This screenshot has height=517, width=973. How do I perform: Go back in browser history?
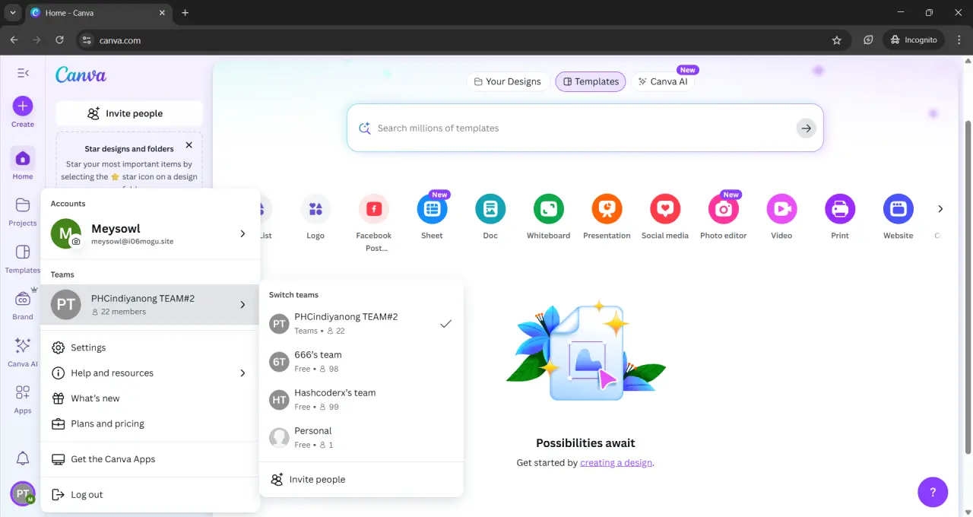coord(14,40)
